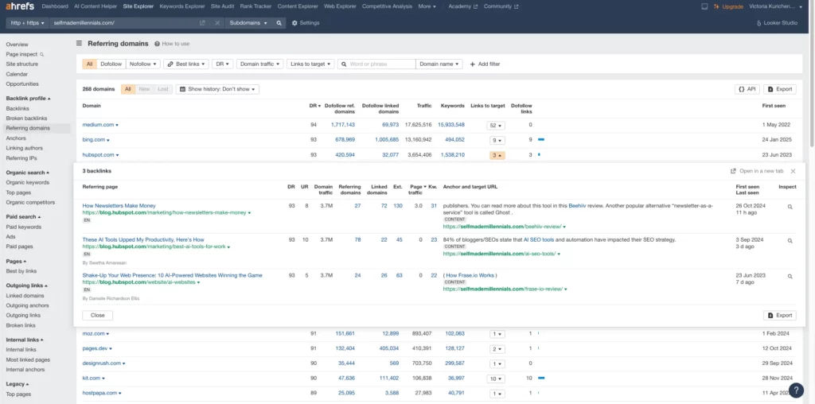Click the API button

(747, 89)
